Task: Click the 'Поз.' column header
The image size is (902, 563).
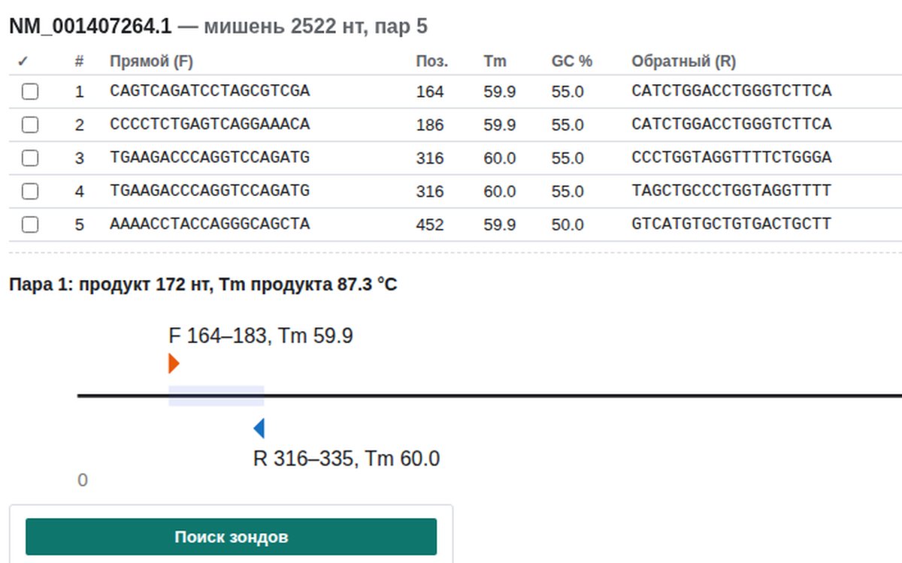Action: (432, 62)
